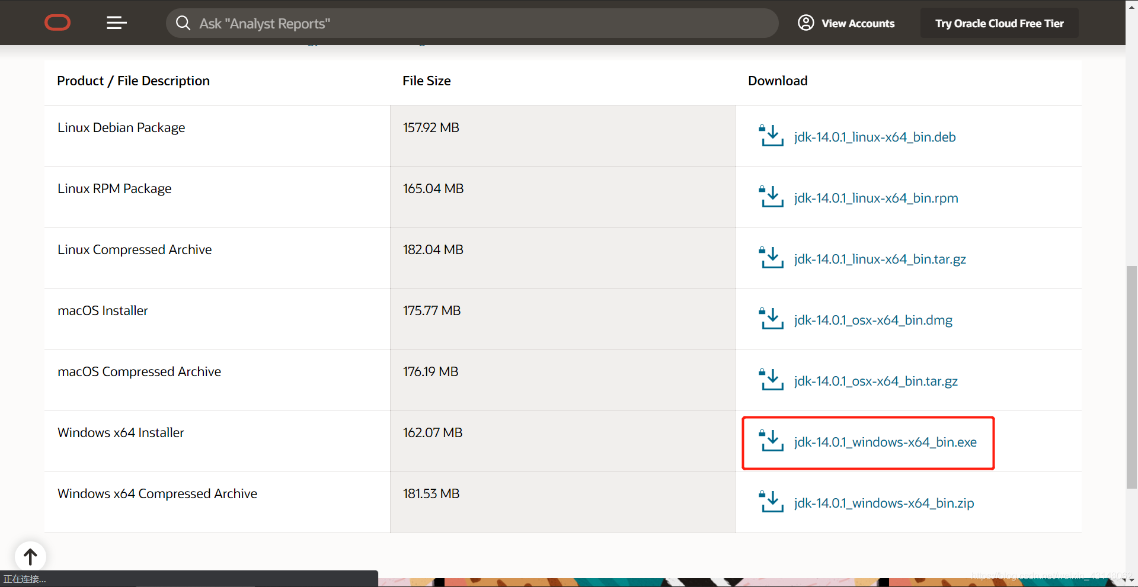The image size is (1138, 587).
Task: Focus the Ask "Analyst Reports" search field
Action: coord(472,23)
